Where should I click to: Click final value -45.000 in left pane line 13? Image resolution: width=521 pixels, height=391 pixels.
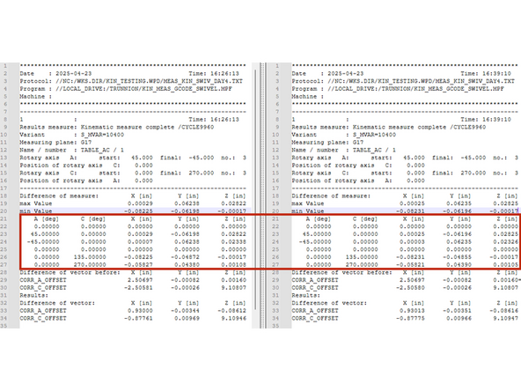[x=202, y=158]
